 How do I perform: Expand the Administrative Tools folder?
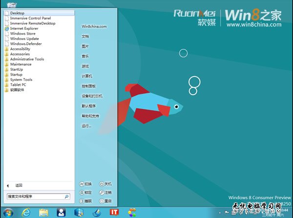(27, 59)
